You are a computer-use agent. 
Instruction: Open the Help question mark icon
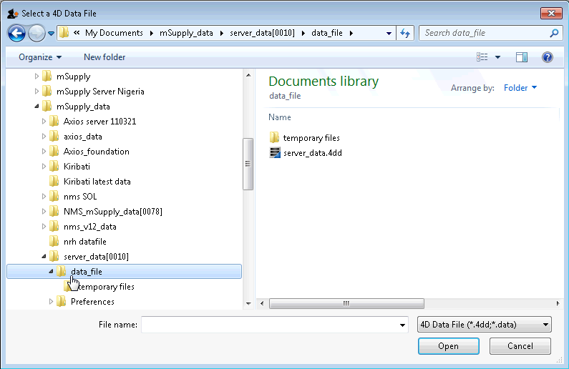click(x=548, y=57)
